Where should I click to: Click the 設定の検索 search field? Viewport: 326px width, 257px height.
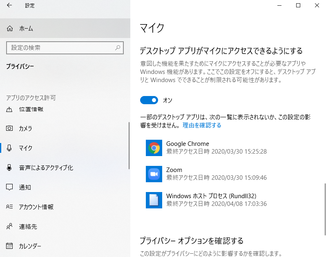65,48
